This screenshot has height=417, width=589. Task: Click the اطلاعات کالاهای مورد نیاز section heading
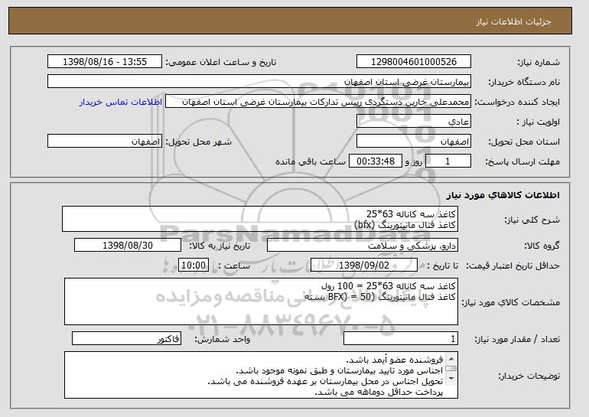[503, 195]
